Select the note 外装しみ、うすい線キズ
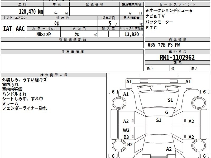This screenshot has height=158, width=211. [x=25, y=80]
